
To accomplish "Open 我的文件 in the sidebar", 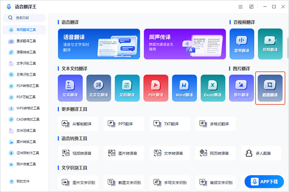I will (24, 181).
